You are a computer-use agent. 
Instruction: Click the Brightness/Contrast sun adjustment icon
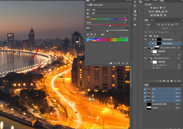[x=151, y=8]
